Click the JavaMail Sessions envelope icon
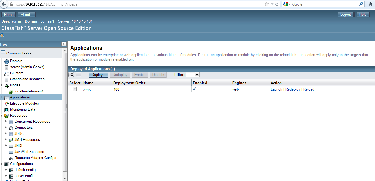The height and width of the screenshot is (181, 375). (x=11, y=152)
